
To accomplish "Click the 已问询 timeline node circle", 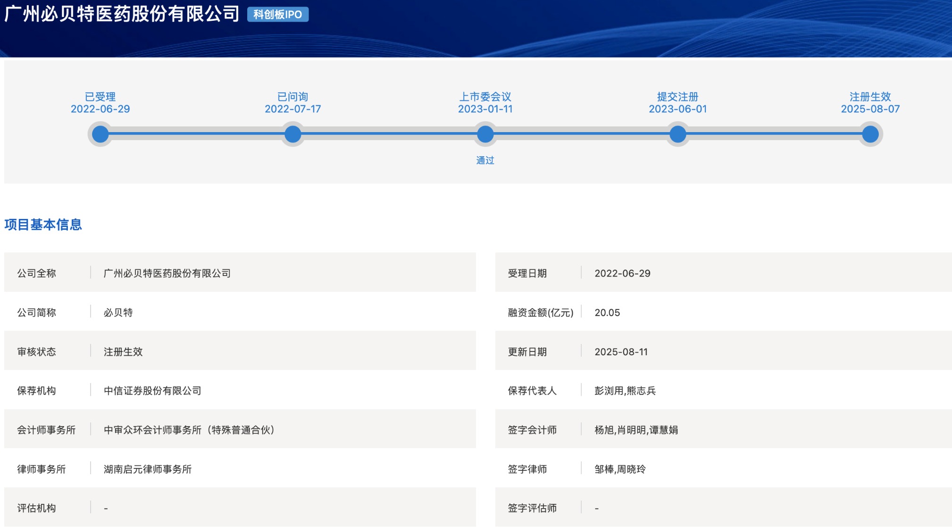I will pos(293,134).
